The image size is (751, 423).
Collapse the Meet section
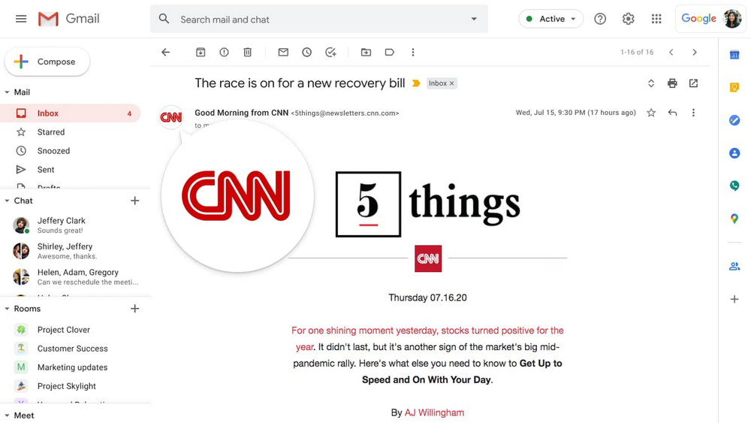[x=7, y=415]
